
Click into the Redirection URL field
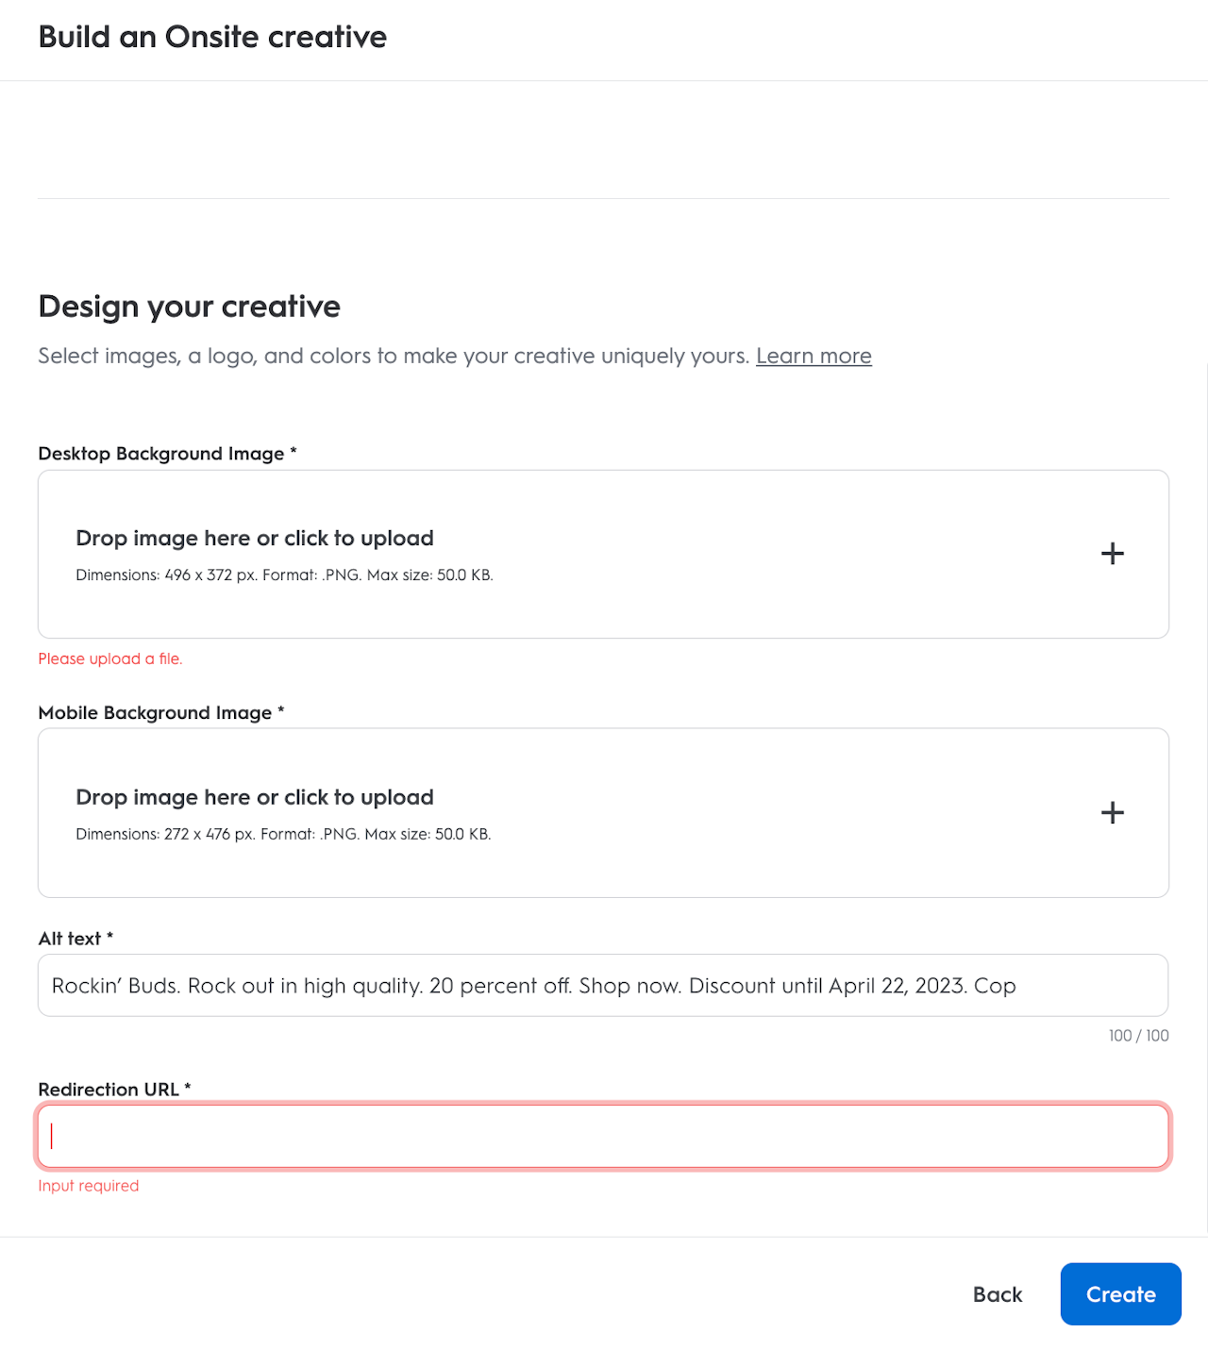tap(602, 1136)
